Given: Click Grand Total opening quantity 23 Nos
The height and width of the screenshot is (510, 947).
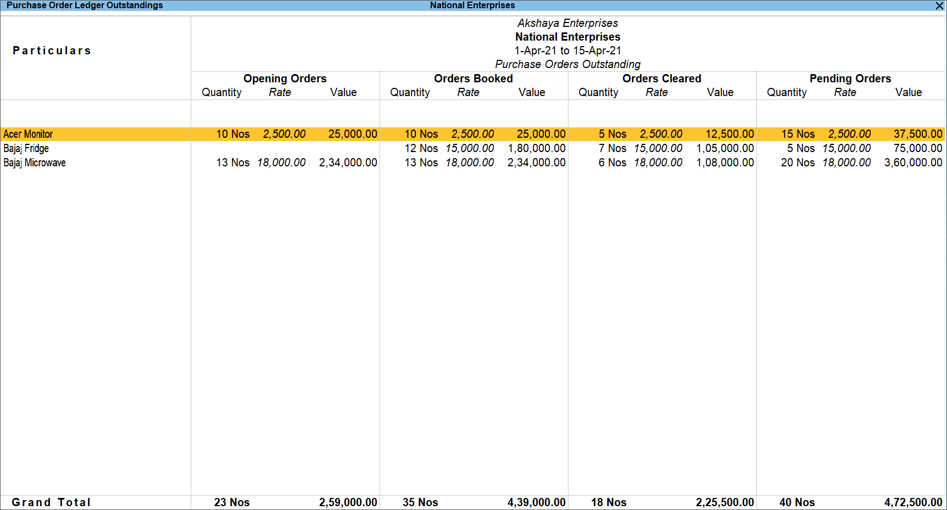Looking at the screenshot, I should coord(232,502).
